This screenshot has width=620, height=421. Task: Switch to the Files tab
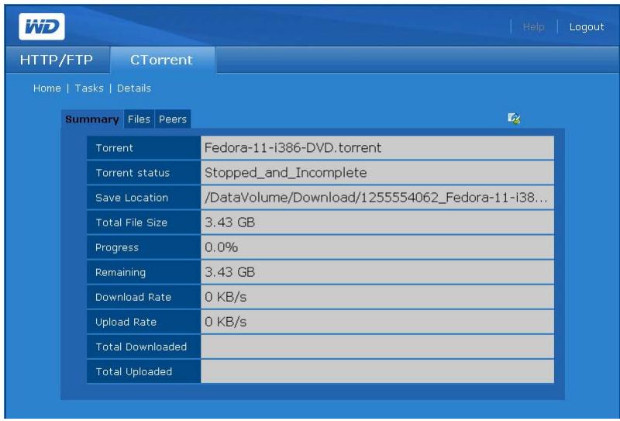(139, 119)
